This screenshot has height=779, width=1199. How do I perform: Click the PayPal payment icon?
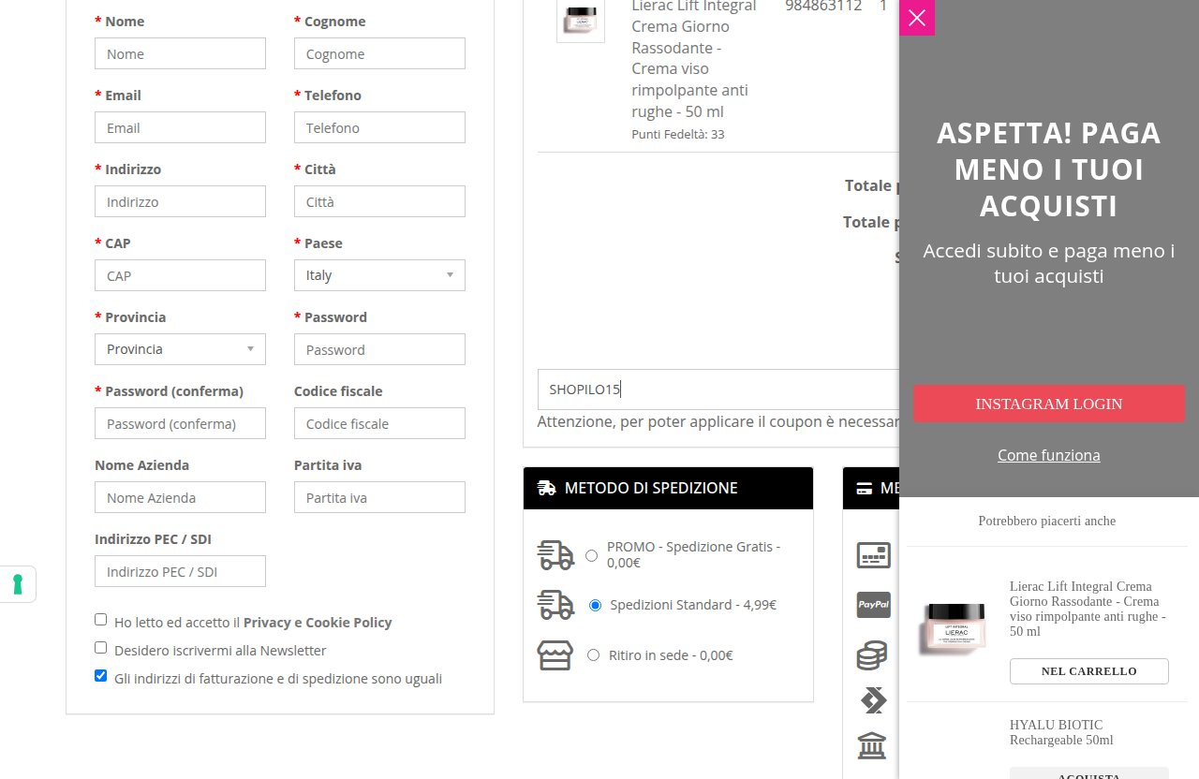click(874, 605)
